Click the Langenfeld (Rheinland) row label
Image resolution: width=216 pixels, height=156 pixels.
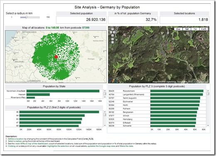pyautogui.click(x=133, y=95)
